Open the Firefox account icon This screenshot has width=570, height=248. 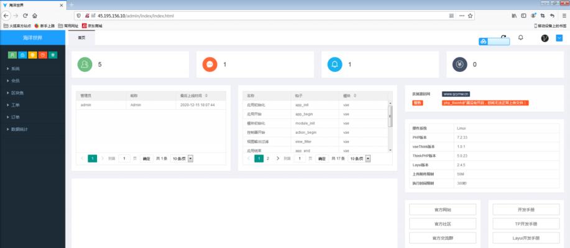click(x=533, y=15)
